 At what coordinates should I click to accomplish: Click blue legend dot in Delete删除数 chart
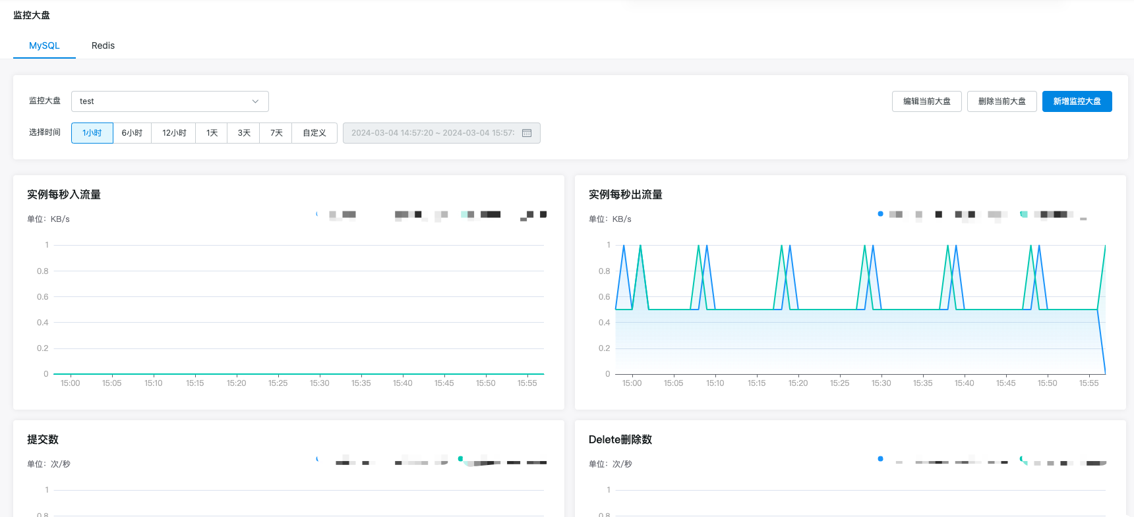(x=880, y=459)
